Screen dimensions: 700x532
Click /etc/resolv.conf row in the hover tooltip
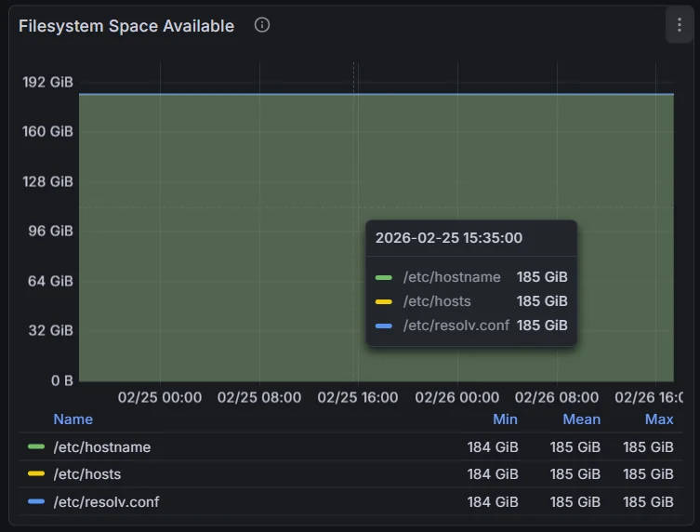[471, 326]
